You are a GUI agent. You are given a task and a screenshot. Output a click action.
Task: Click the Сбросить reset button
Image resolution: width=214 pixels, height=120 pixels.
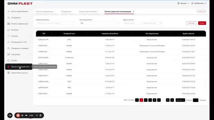point(191,23)
